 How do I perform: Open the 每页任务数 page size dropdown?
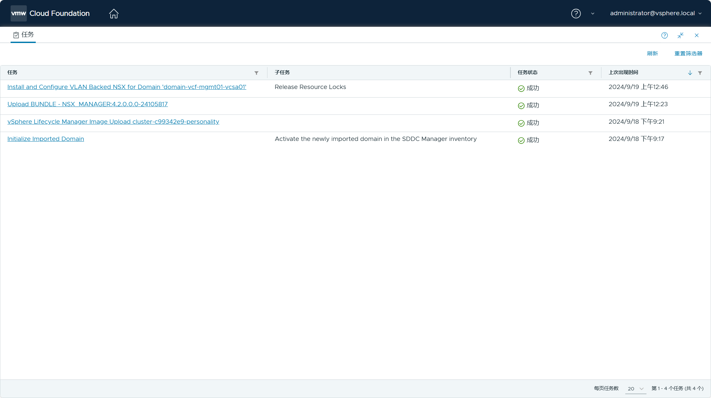coord(636,389)
